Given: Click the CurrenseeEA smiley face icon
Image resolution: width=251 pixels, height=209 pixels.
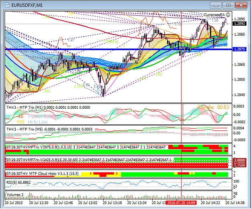Looking at the screenshot, I should [228, 15].
